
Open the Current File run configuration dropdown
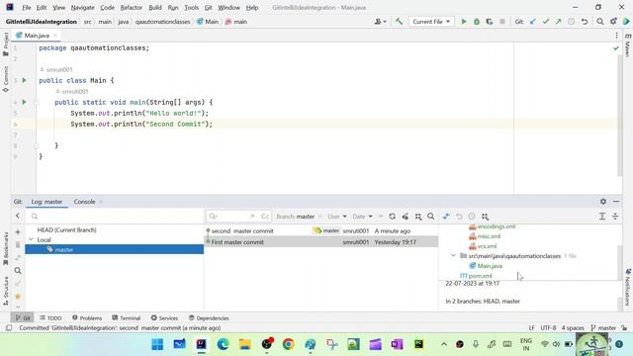(x=431, y=22)
